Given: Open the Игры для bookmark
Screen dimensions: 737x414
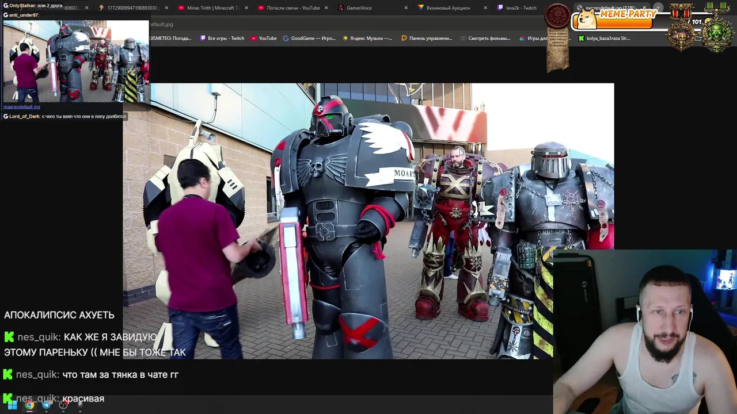Looking at the screenshot, I should pyautogui.click(x=532, y=39).
